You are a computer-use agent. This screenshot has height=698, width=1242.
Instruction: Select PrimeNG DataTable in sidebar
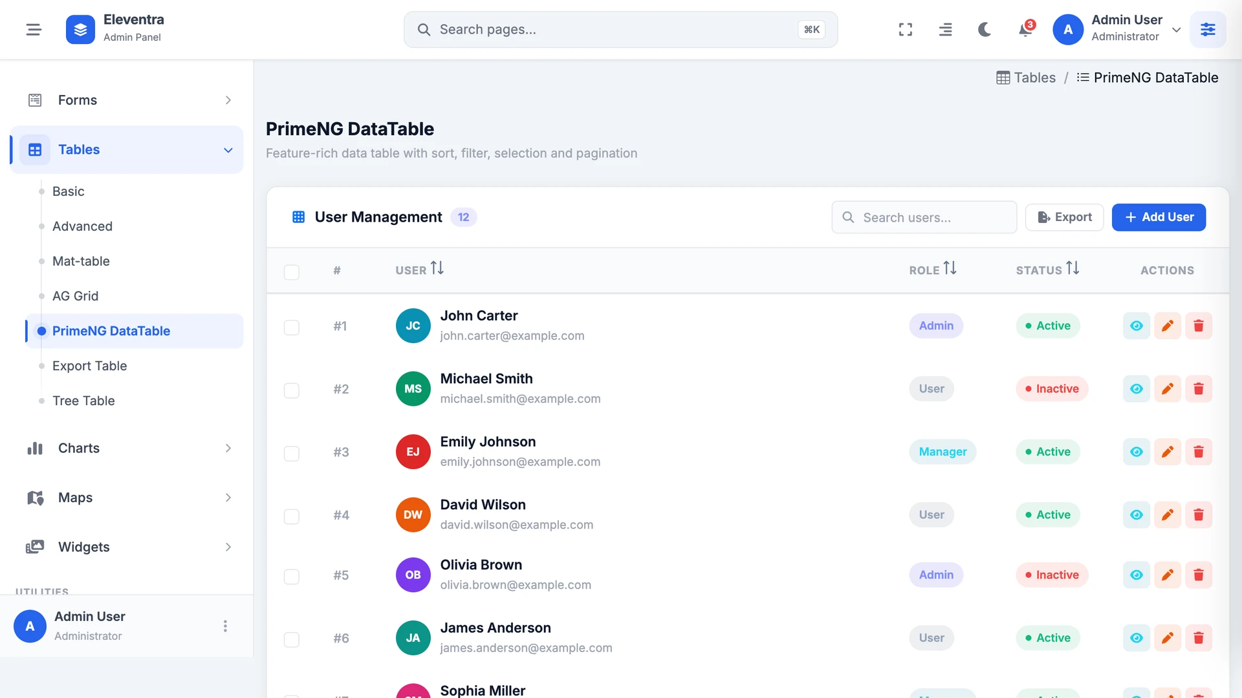tap(135, 331)
